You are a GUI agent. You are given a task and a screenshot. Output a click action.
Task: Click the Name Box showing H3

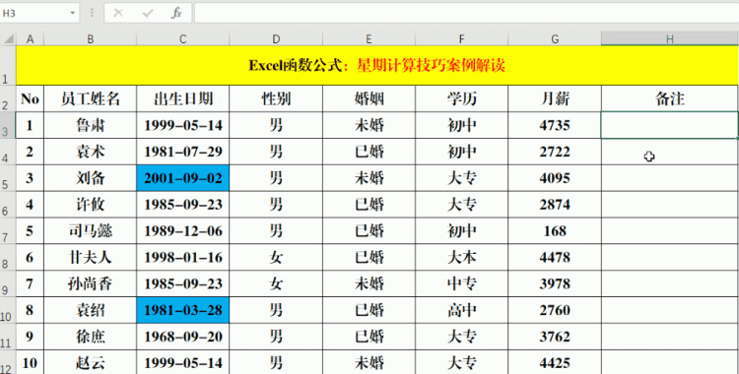34,13
